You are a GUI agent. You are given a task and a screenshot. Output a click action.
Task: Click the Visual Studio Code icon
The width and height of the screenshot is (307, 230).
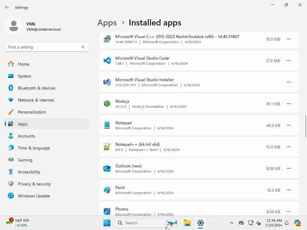(x=107, y=60)
